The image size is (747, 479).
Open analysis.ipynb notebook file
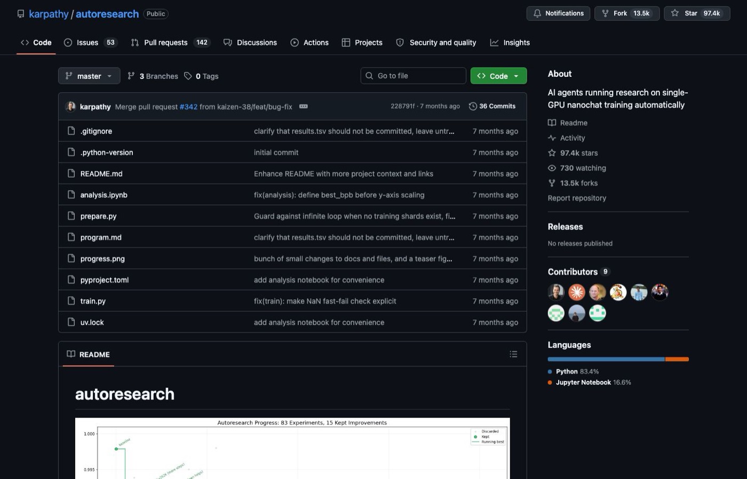tap(104, 195)
